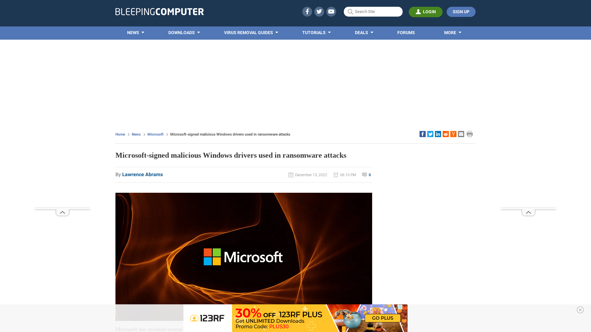Click the Print article icon
591x332 pixels.
coord(470,134)
